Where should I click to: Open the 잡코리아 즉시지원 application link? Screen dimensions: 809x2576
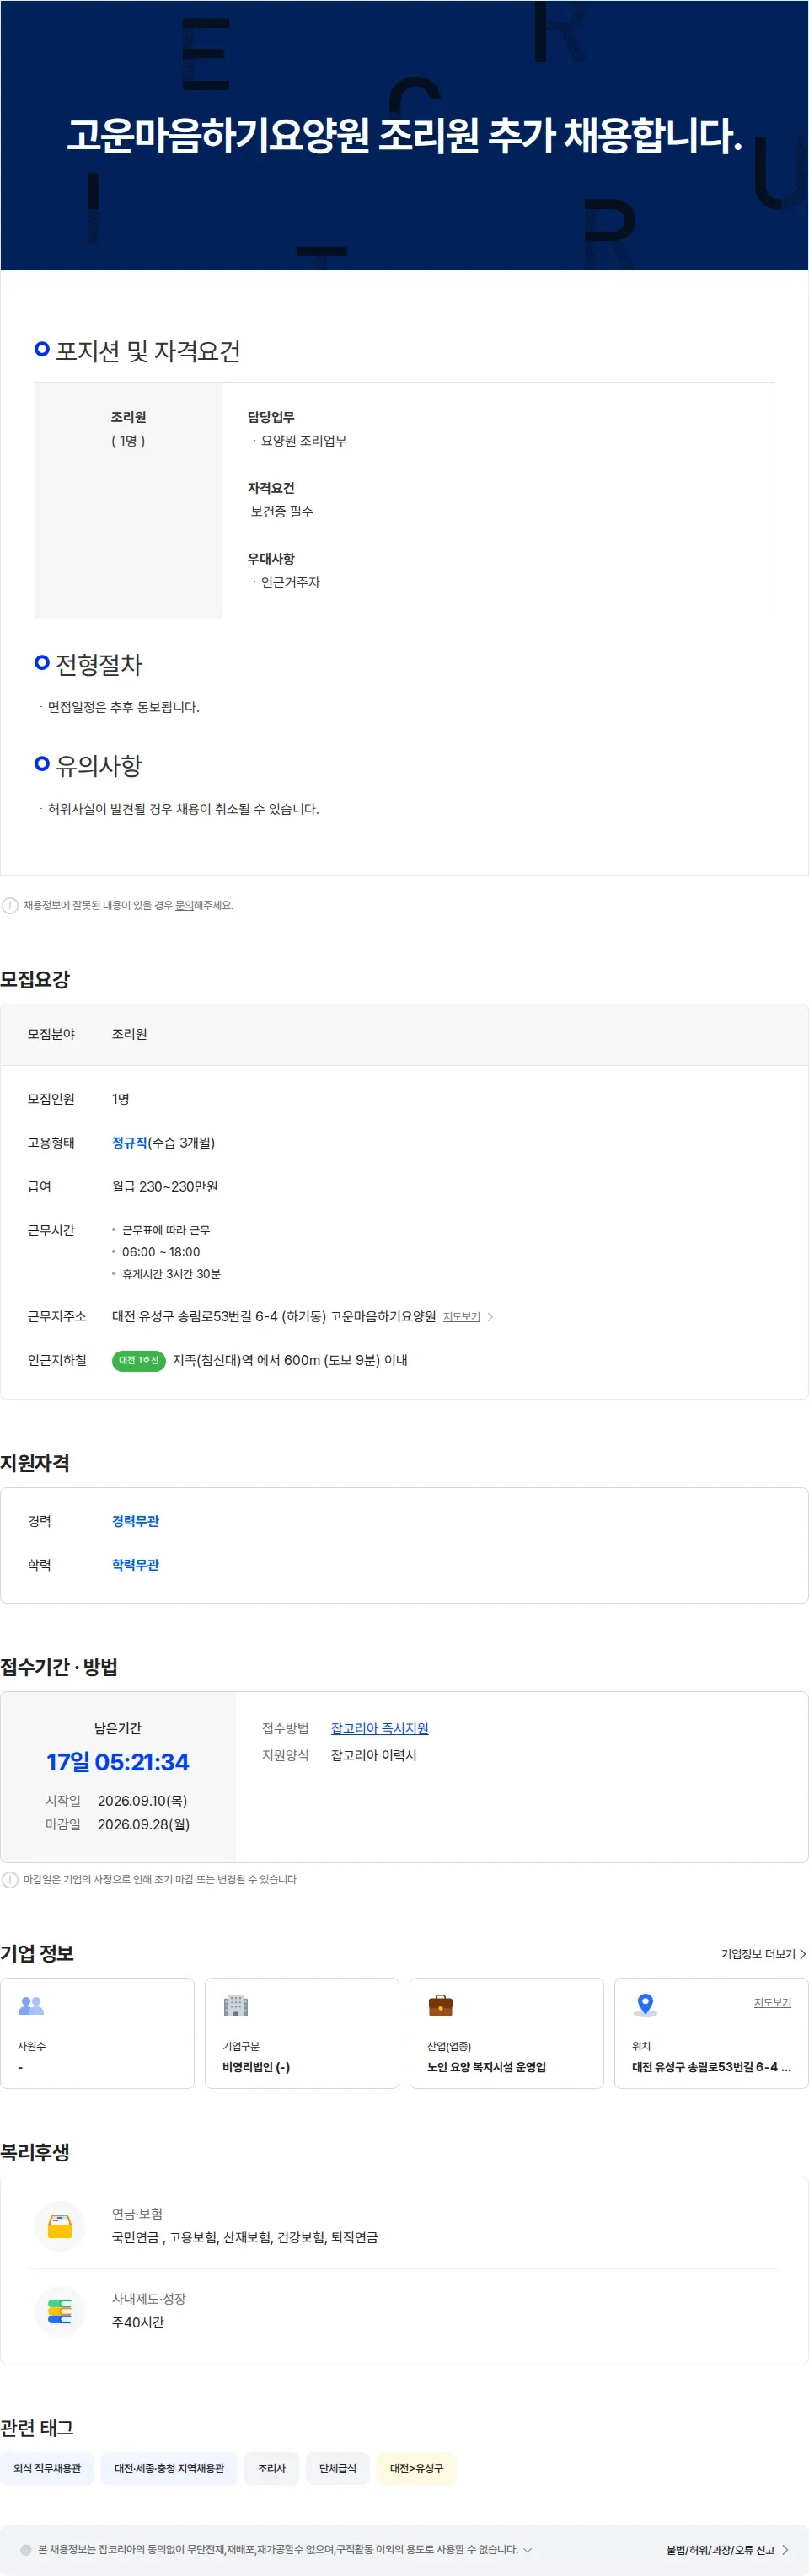point(379,1728)
